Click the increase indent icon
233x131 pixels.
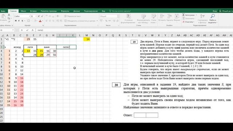click(61, 21)
